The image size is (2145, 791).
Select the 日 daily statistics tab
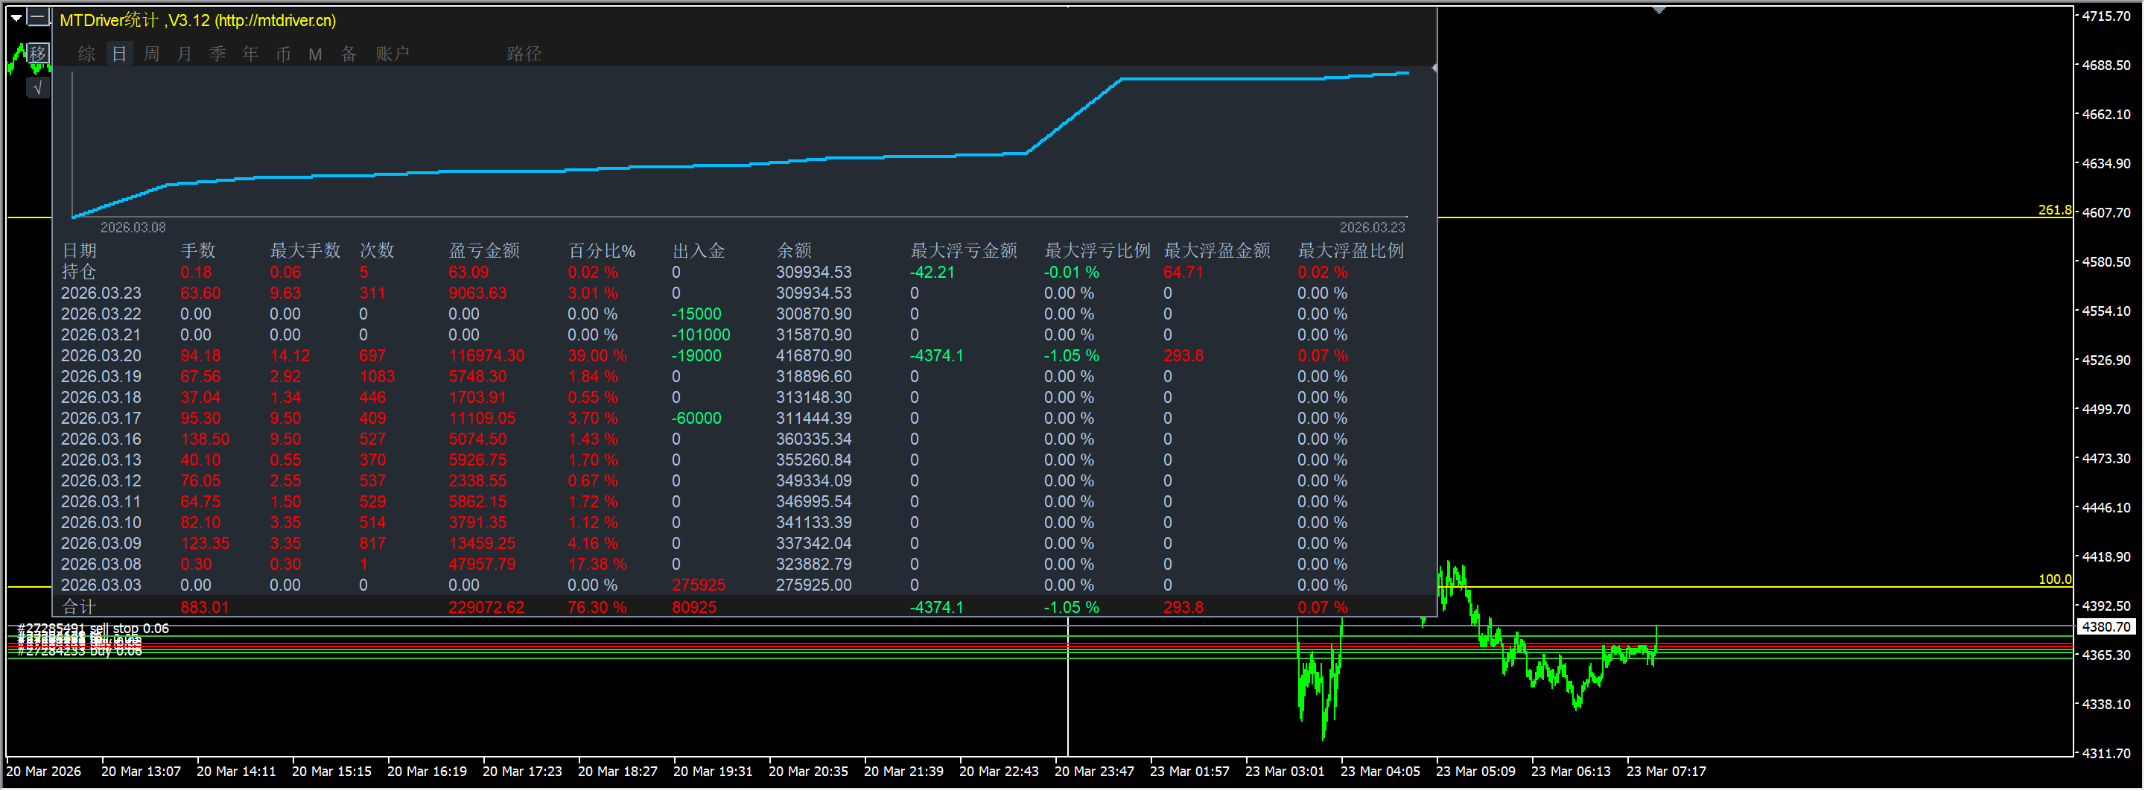click(x=119, y=54)
